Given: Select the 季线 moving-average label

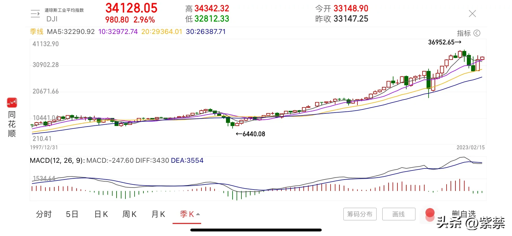Looking at the screenshot, I should [37, 32].
